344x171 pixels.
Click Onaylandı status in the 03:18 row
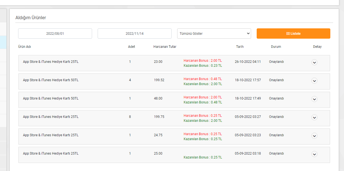pyautogui.click(x=276, y=153)
